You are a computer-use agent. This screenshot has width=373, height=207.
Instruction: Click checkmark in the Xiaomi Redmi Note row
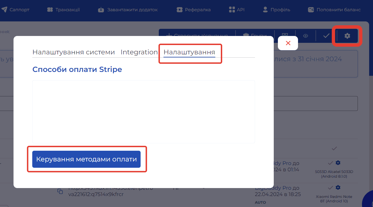(331, 188)
